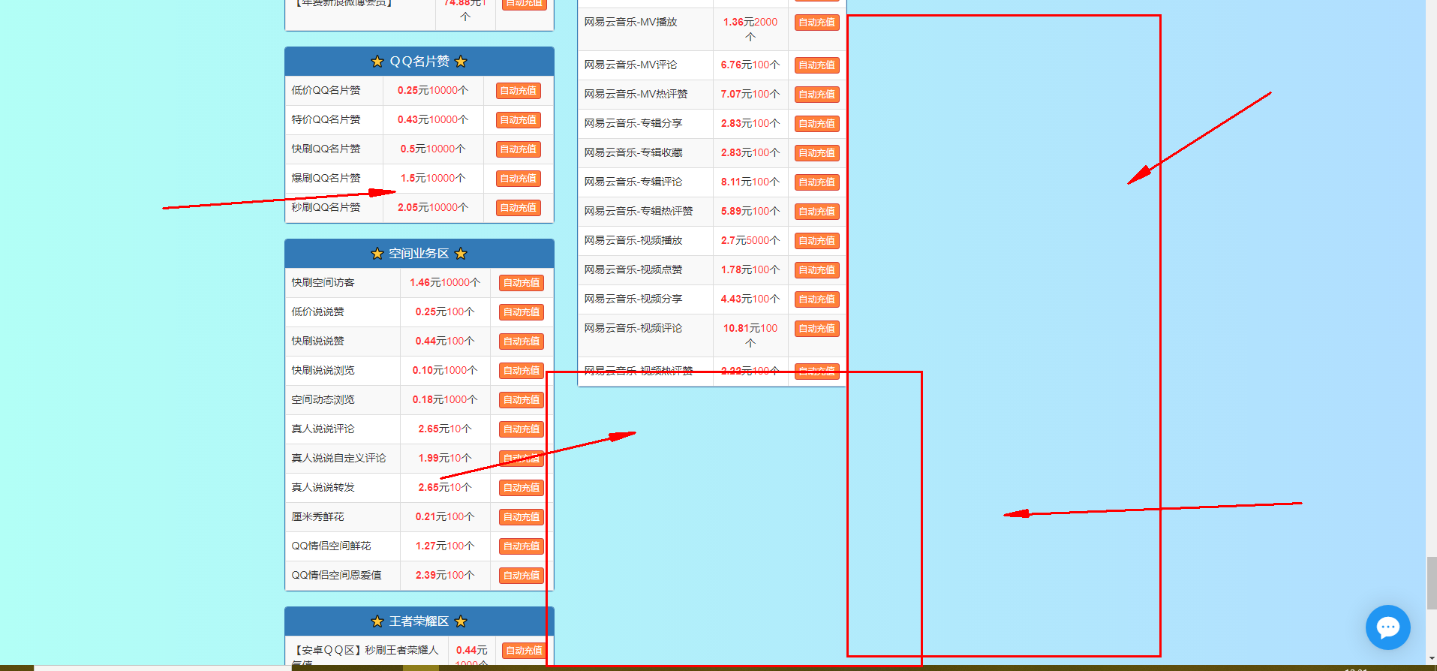Click 自动充值 for 网易云音乐-MV热评赞
Viewport: 1437px width, 671px height.
(x=817, y=95)
